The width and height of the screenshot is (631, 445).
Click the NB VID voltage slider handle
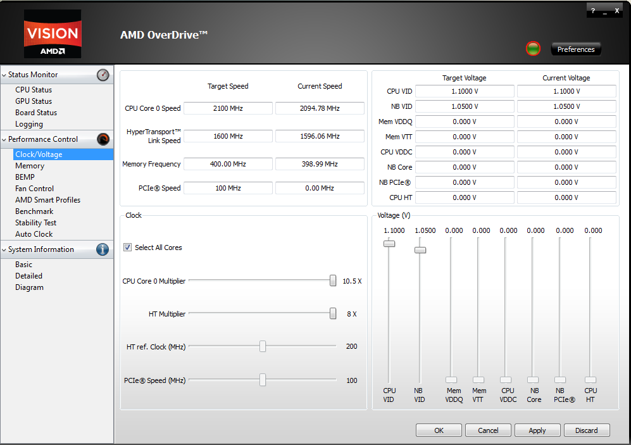420,250
